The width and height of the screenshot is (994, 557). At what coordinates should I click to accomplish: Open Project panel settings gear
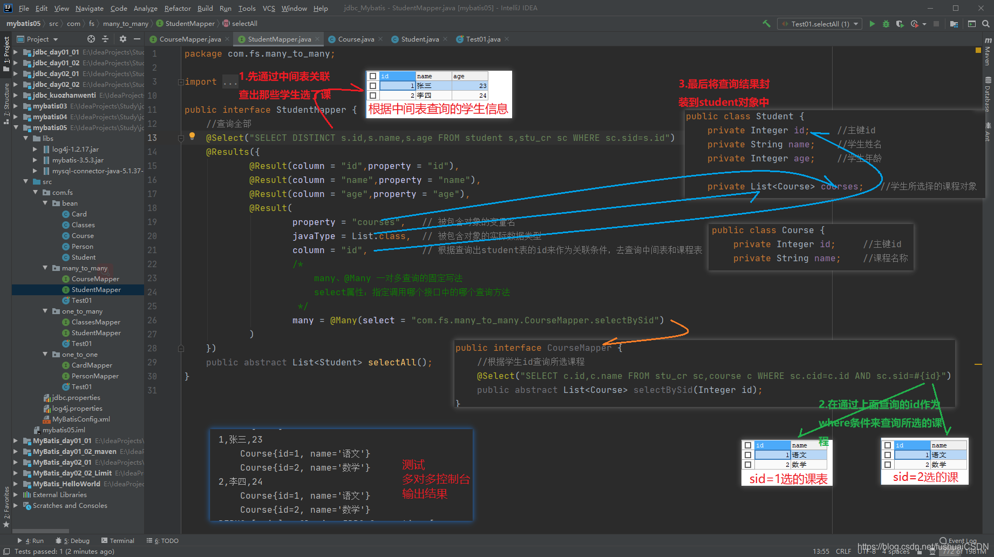(123, 39)
